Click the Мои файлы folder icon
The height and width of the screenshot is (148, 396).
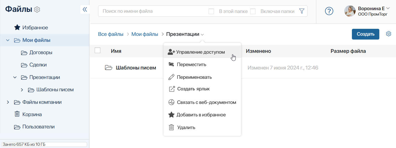tap(17, 40)
